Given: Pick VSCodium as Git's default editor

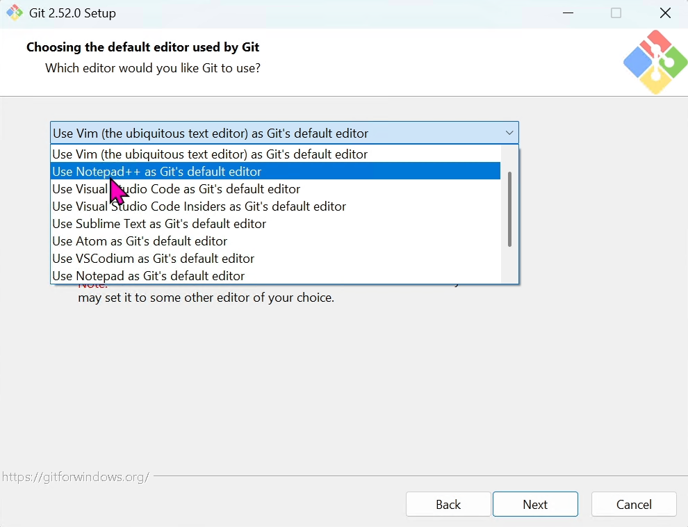Looking at the screenshot, I should pos(154,259).
